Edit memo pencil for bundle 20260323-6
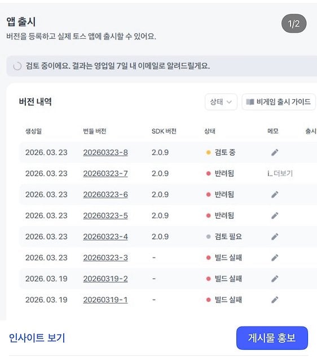 tap(275, 195)
